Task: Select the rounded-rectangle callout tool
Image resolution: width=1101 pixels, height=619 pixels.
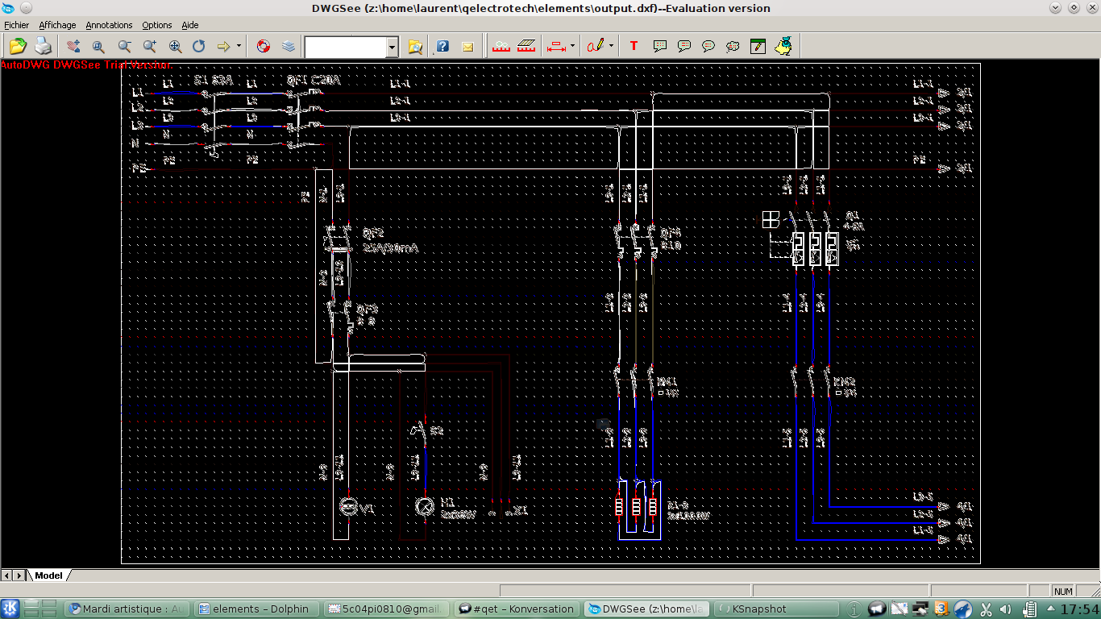Action: point(683,46)
